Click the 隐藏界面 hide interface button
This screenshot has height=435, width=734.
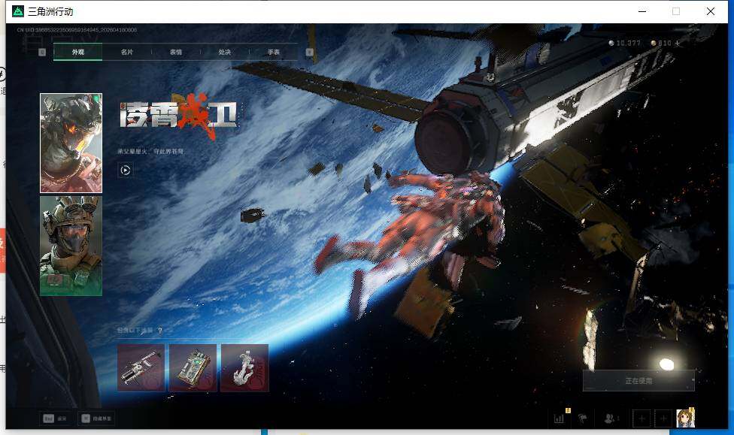pos(96,418)
